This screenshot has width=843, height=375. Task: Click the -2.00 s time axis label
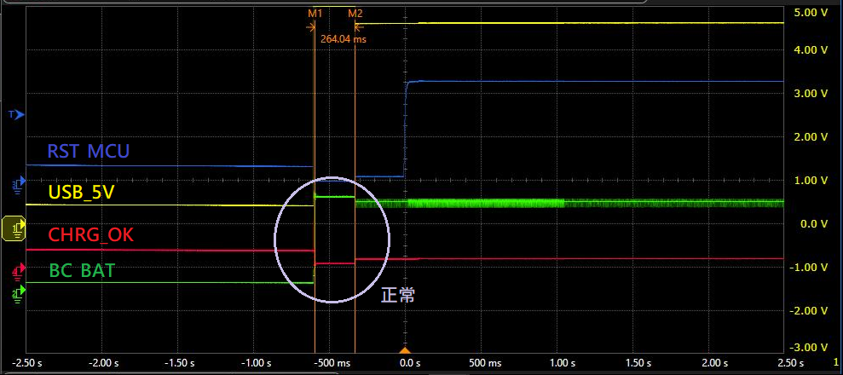(102, 363)
